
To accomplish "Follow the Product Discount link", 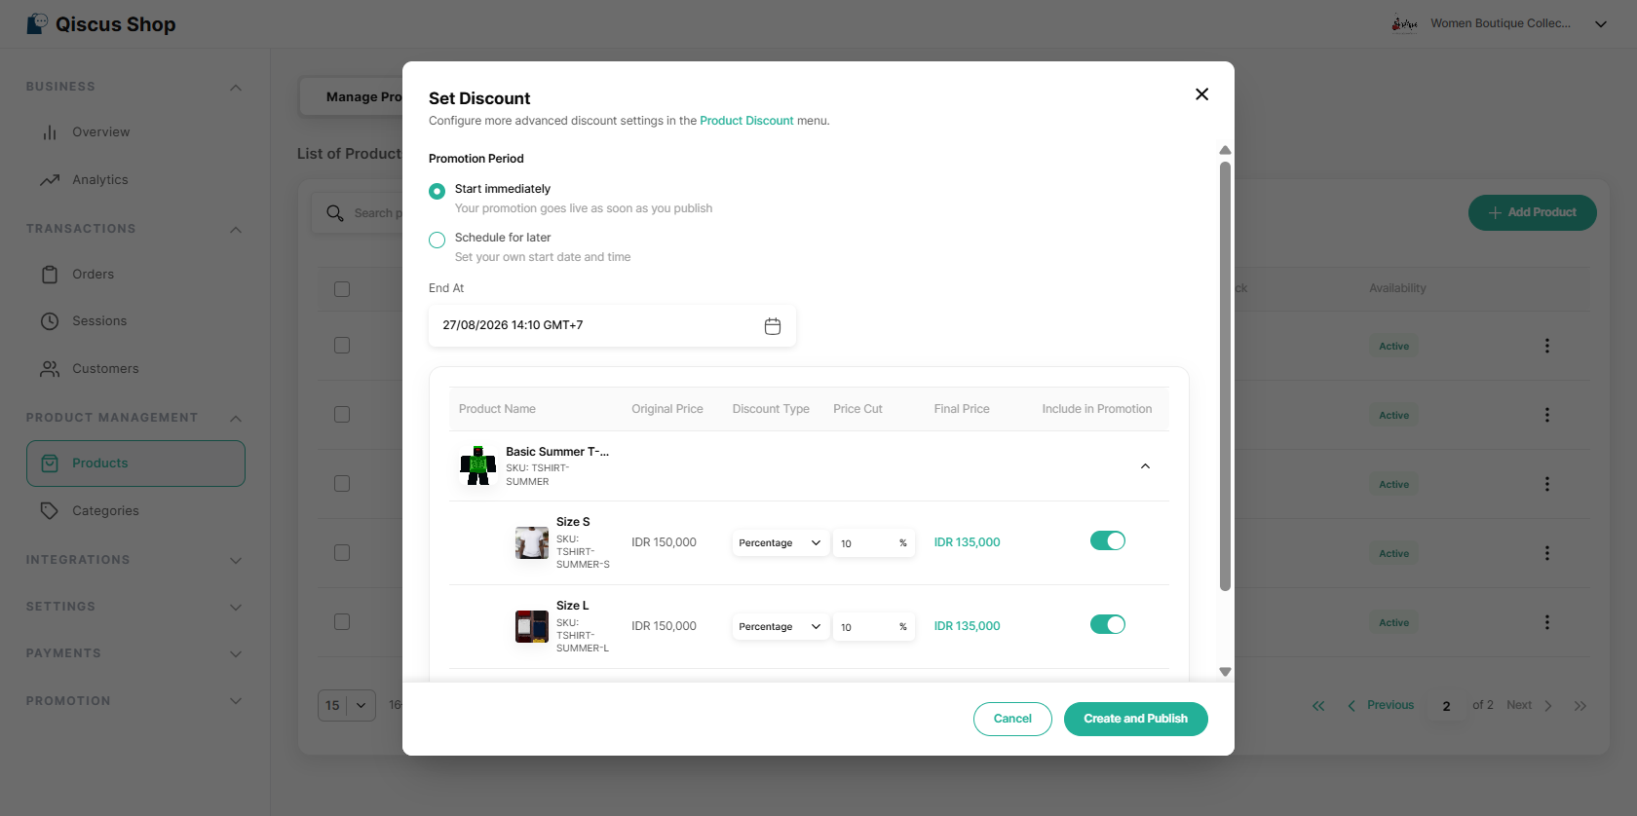I will click(x=746, y=121).
